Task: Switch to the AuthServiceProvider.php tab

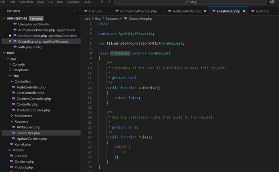Action: [138, 11]
